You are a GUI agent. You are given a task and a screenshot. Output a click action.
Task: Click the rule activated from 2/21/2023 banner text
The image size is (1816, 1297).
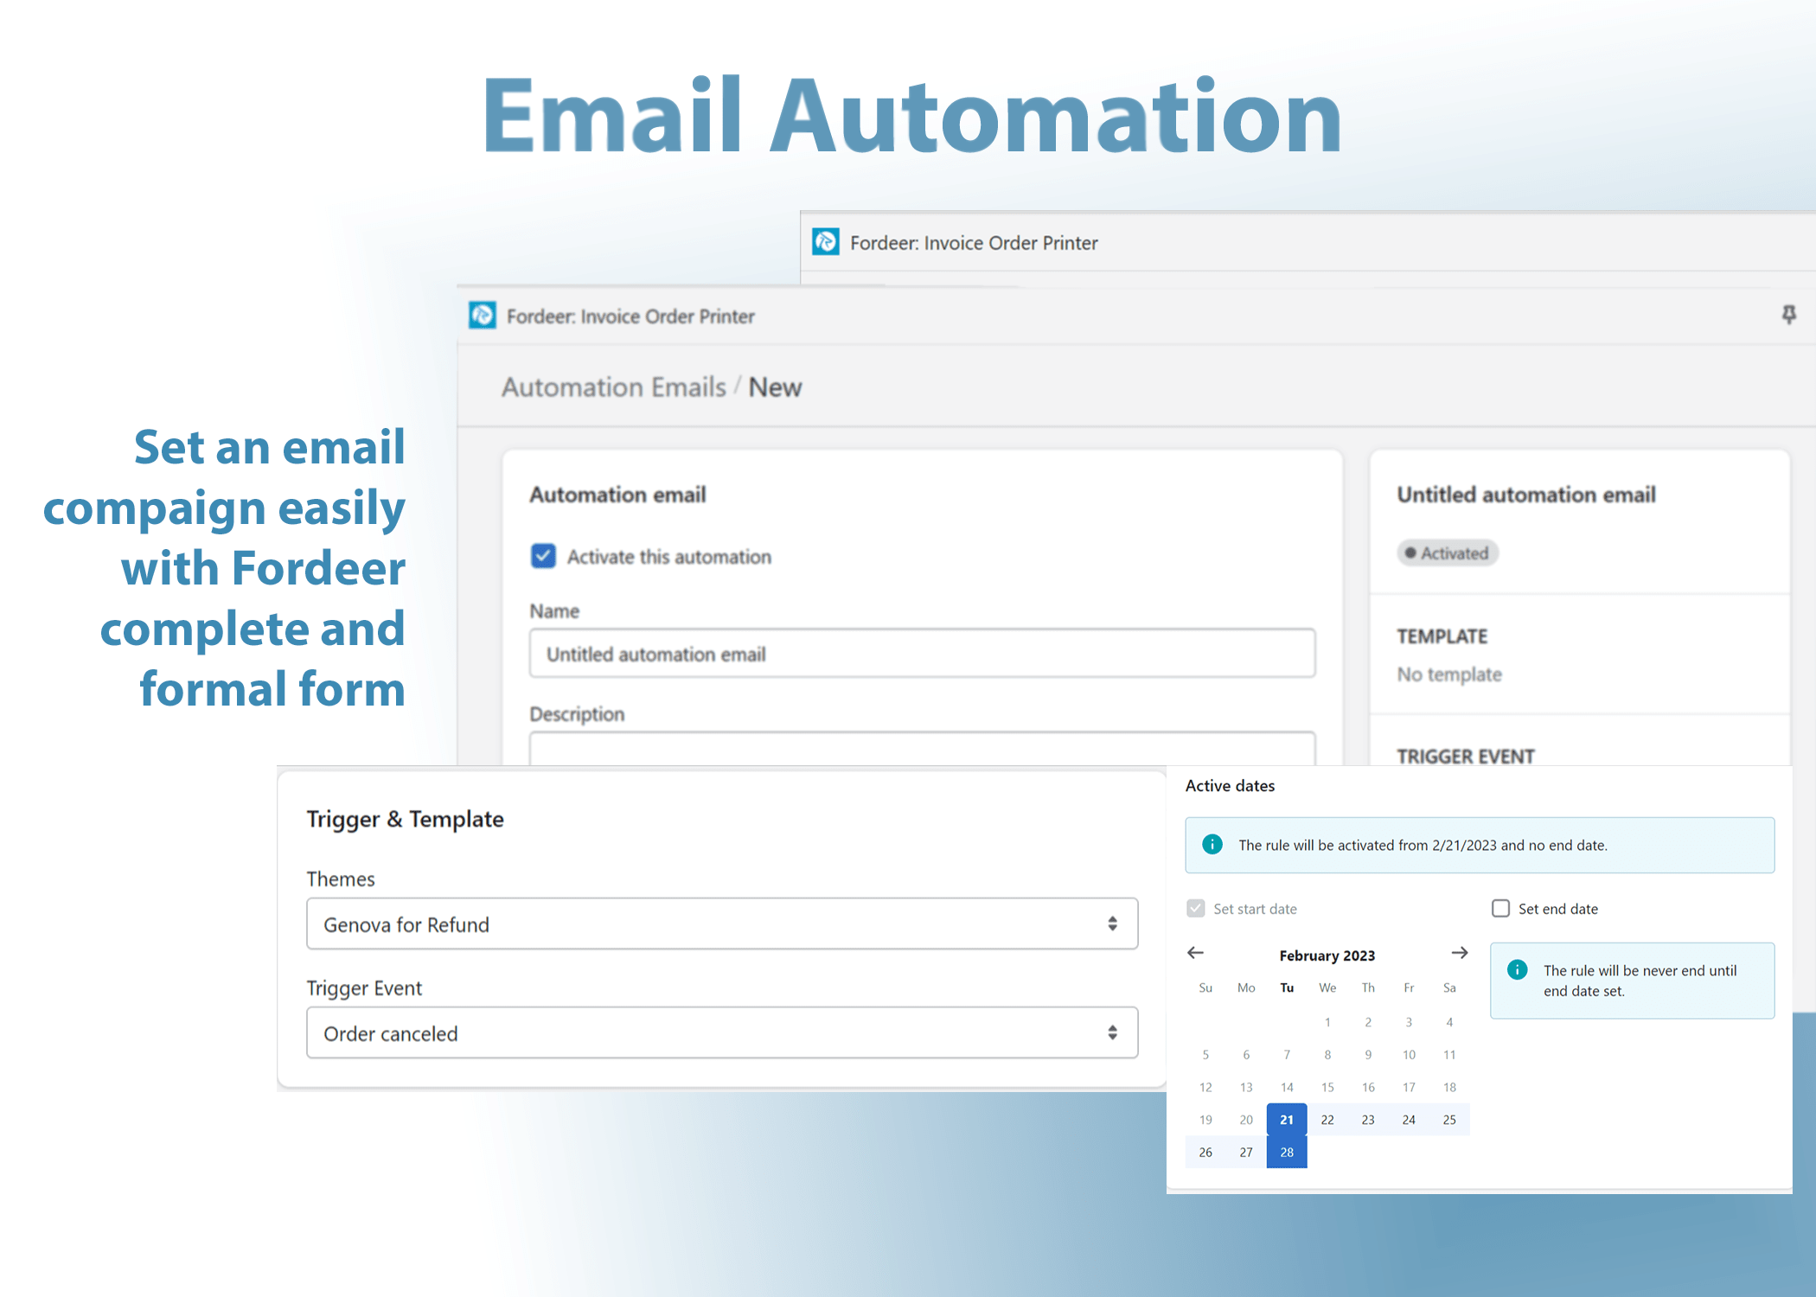pyautogui.click(x=1423, y=846)
